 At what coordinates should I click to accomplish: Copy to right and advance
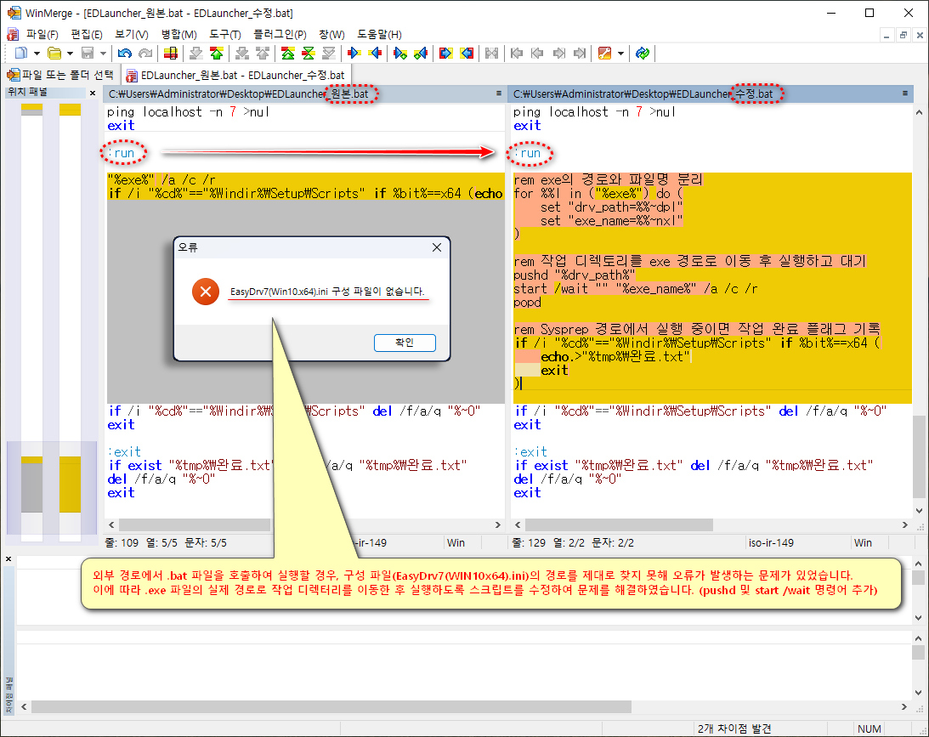click(x=400, y=54)
